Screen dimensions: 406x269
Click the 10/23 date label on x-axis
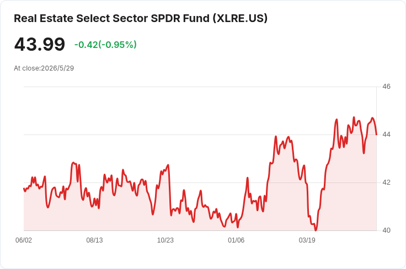[165, 240]
